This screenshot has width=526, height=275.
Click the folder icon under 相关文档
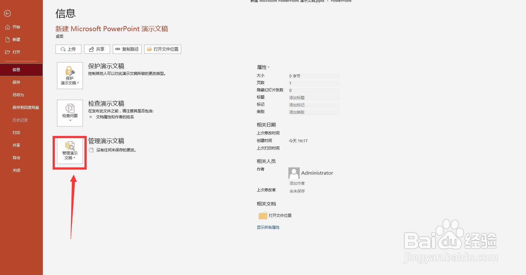263,216
